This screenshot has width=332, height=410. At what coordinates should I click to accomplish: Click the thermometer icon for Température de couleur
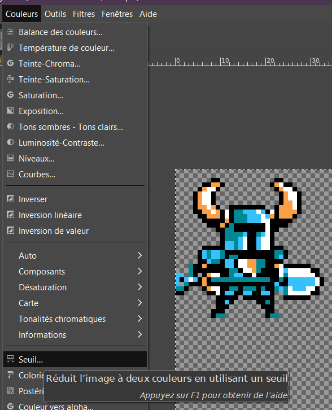(x=11, y=47)
